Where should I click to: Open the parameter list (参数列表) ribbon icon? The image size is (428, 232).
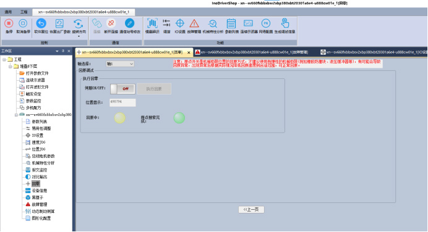tap(231, 23)
